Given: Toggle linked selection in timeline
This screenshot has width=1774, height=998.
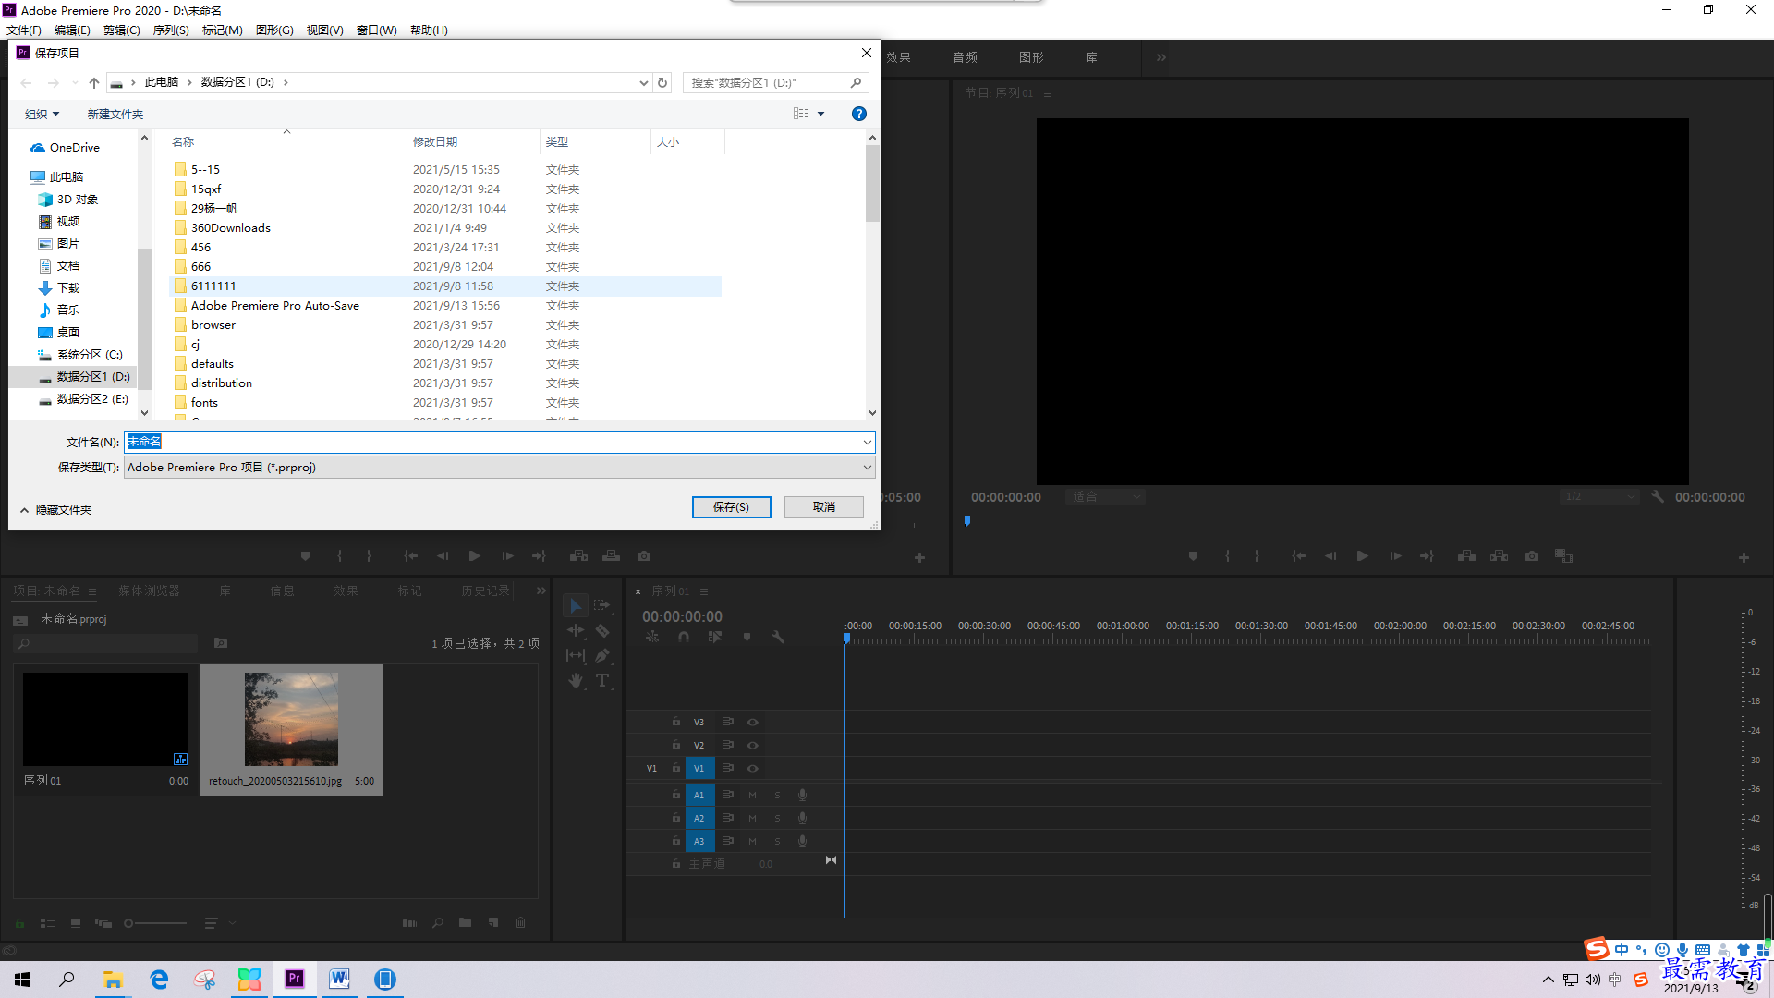Looking at the screenshot, I should [715, 637].
